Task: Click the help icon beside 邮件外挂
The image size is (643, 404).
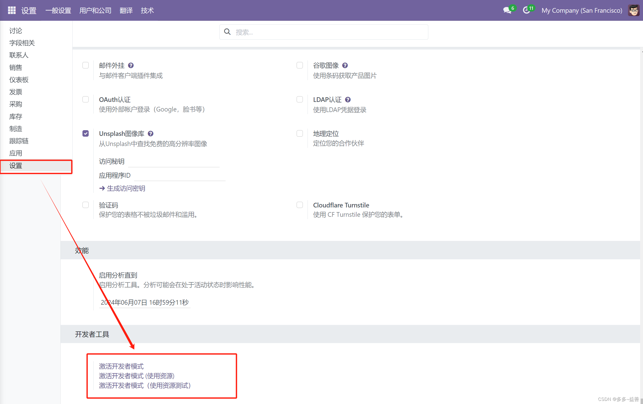Action: pos(131,65)
